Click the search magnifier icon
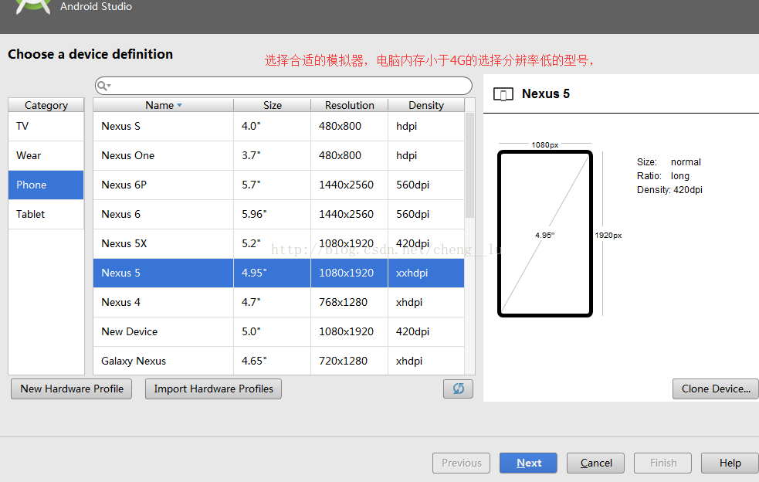 coord(103,86)
